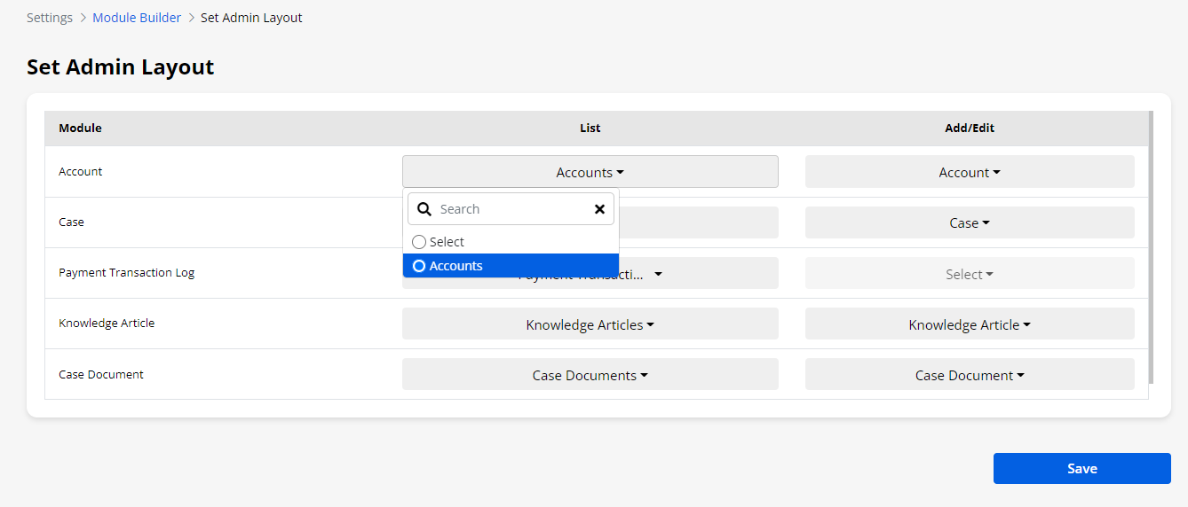Open the Account Add/Edit dropdown
The height and width of the screenshot is (507, 1188).
click(969, 172)
